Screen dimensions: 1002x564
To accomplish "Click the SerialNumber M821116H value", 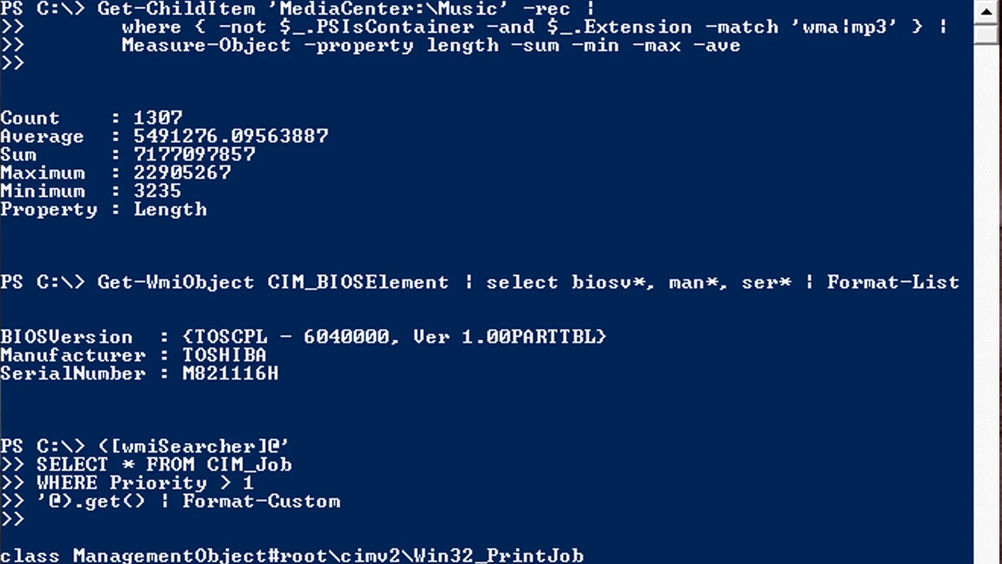I will pyautogui.click(x=230, y=373).
